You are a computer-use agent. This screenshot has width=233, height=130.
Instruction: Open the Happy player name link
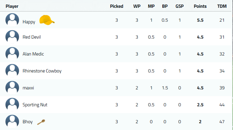[x=29, y=22]
